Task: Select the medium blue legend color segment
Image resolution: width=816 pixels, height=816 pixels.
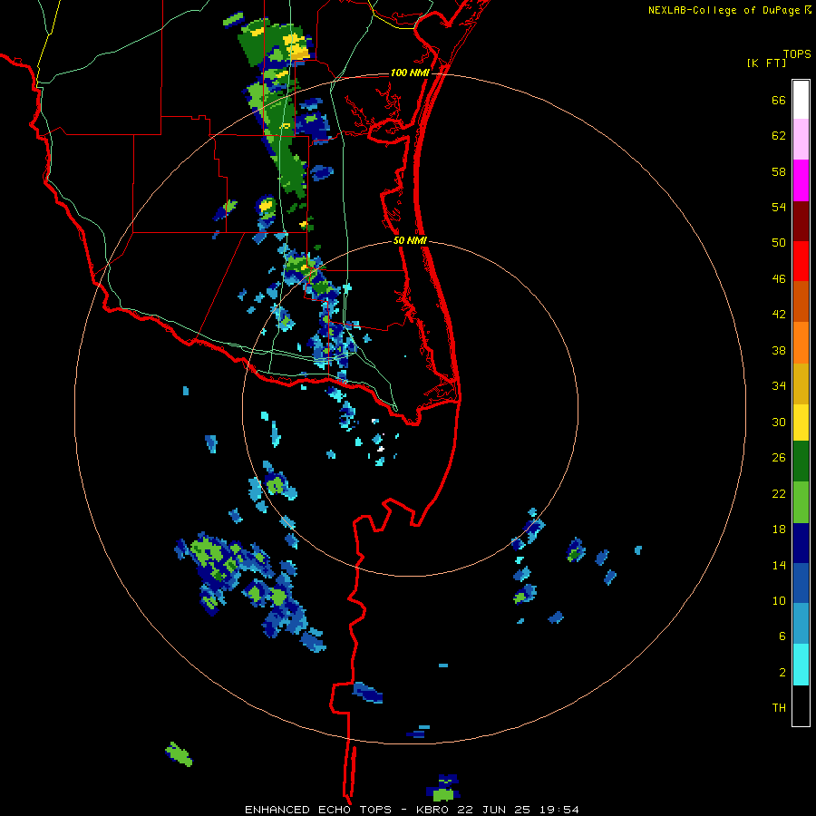Action: click(x=801, y=583)
